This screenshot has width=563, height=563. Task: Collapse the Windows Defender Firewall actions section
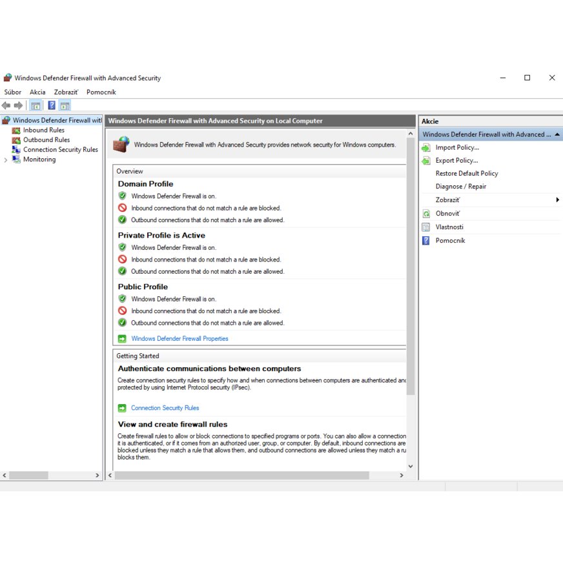[557, 134]
